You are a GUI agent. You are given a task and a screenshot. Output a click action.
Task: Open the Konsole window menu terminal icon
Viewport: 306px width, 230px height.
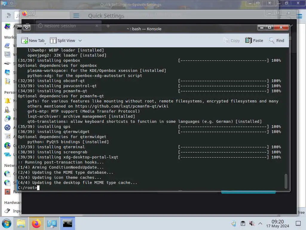pos(19,28)
